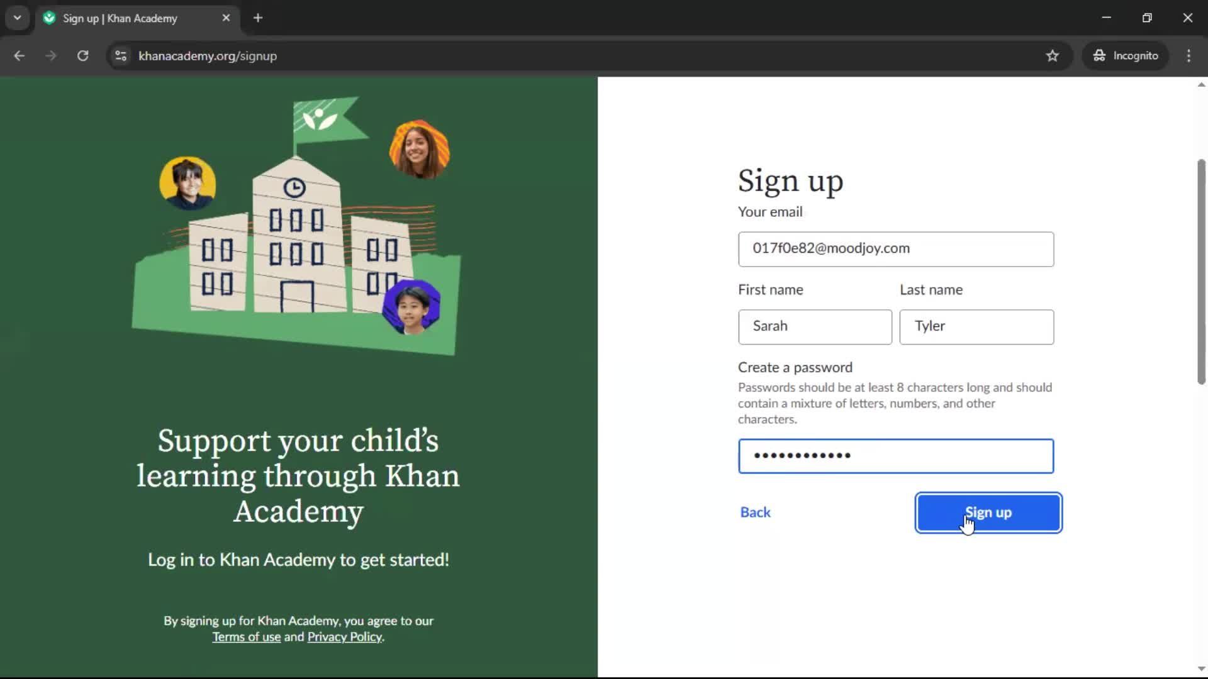The height and width of the screenshot is (679, 1208).
Task: Bookmark this page with the star icon
Action: pyautogui.click(x=1053, y=56)
